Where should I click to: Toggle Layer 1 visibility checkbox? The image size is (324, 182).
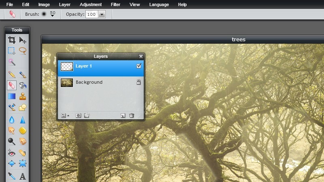tap(139, 66)
